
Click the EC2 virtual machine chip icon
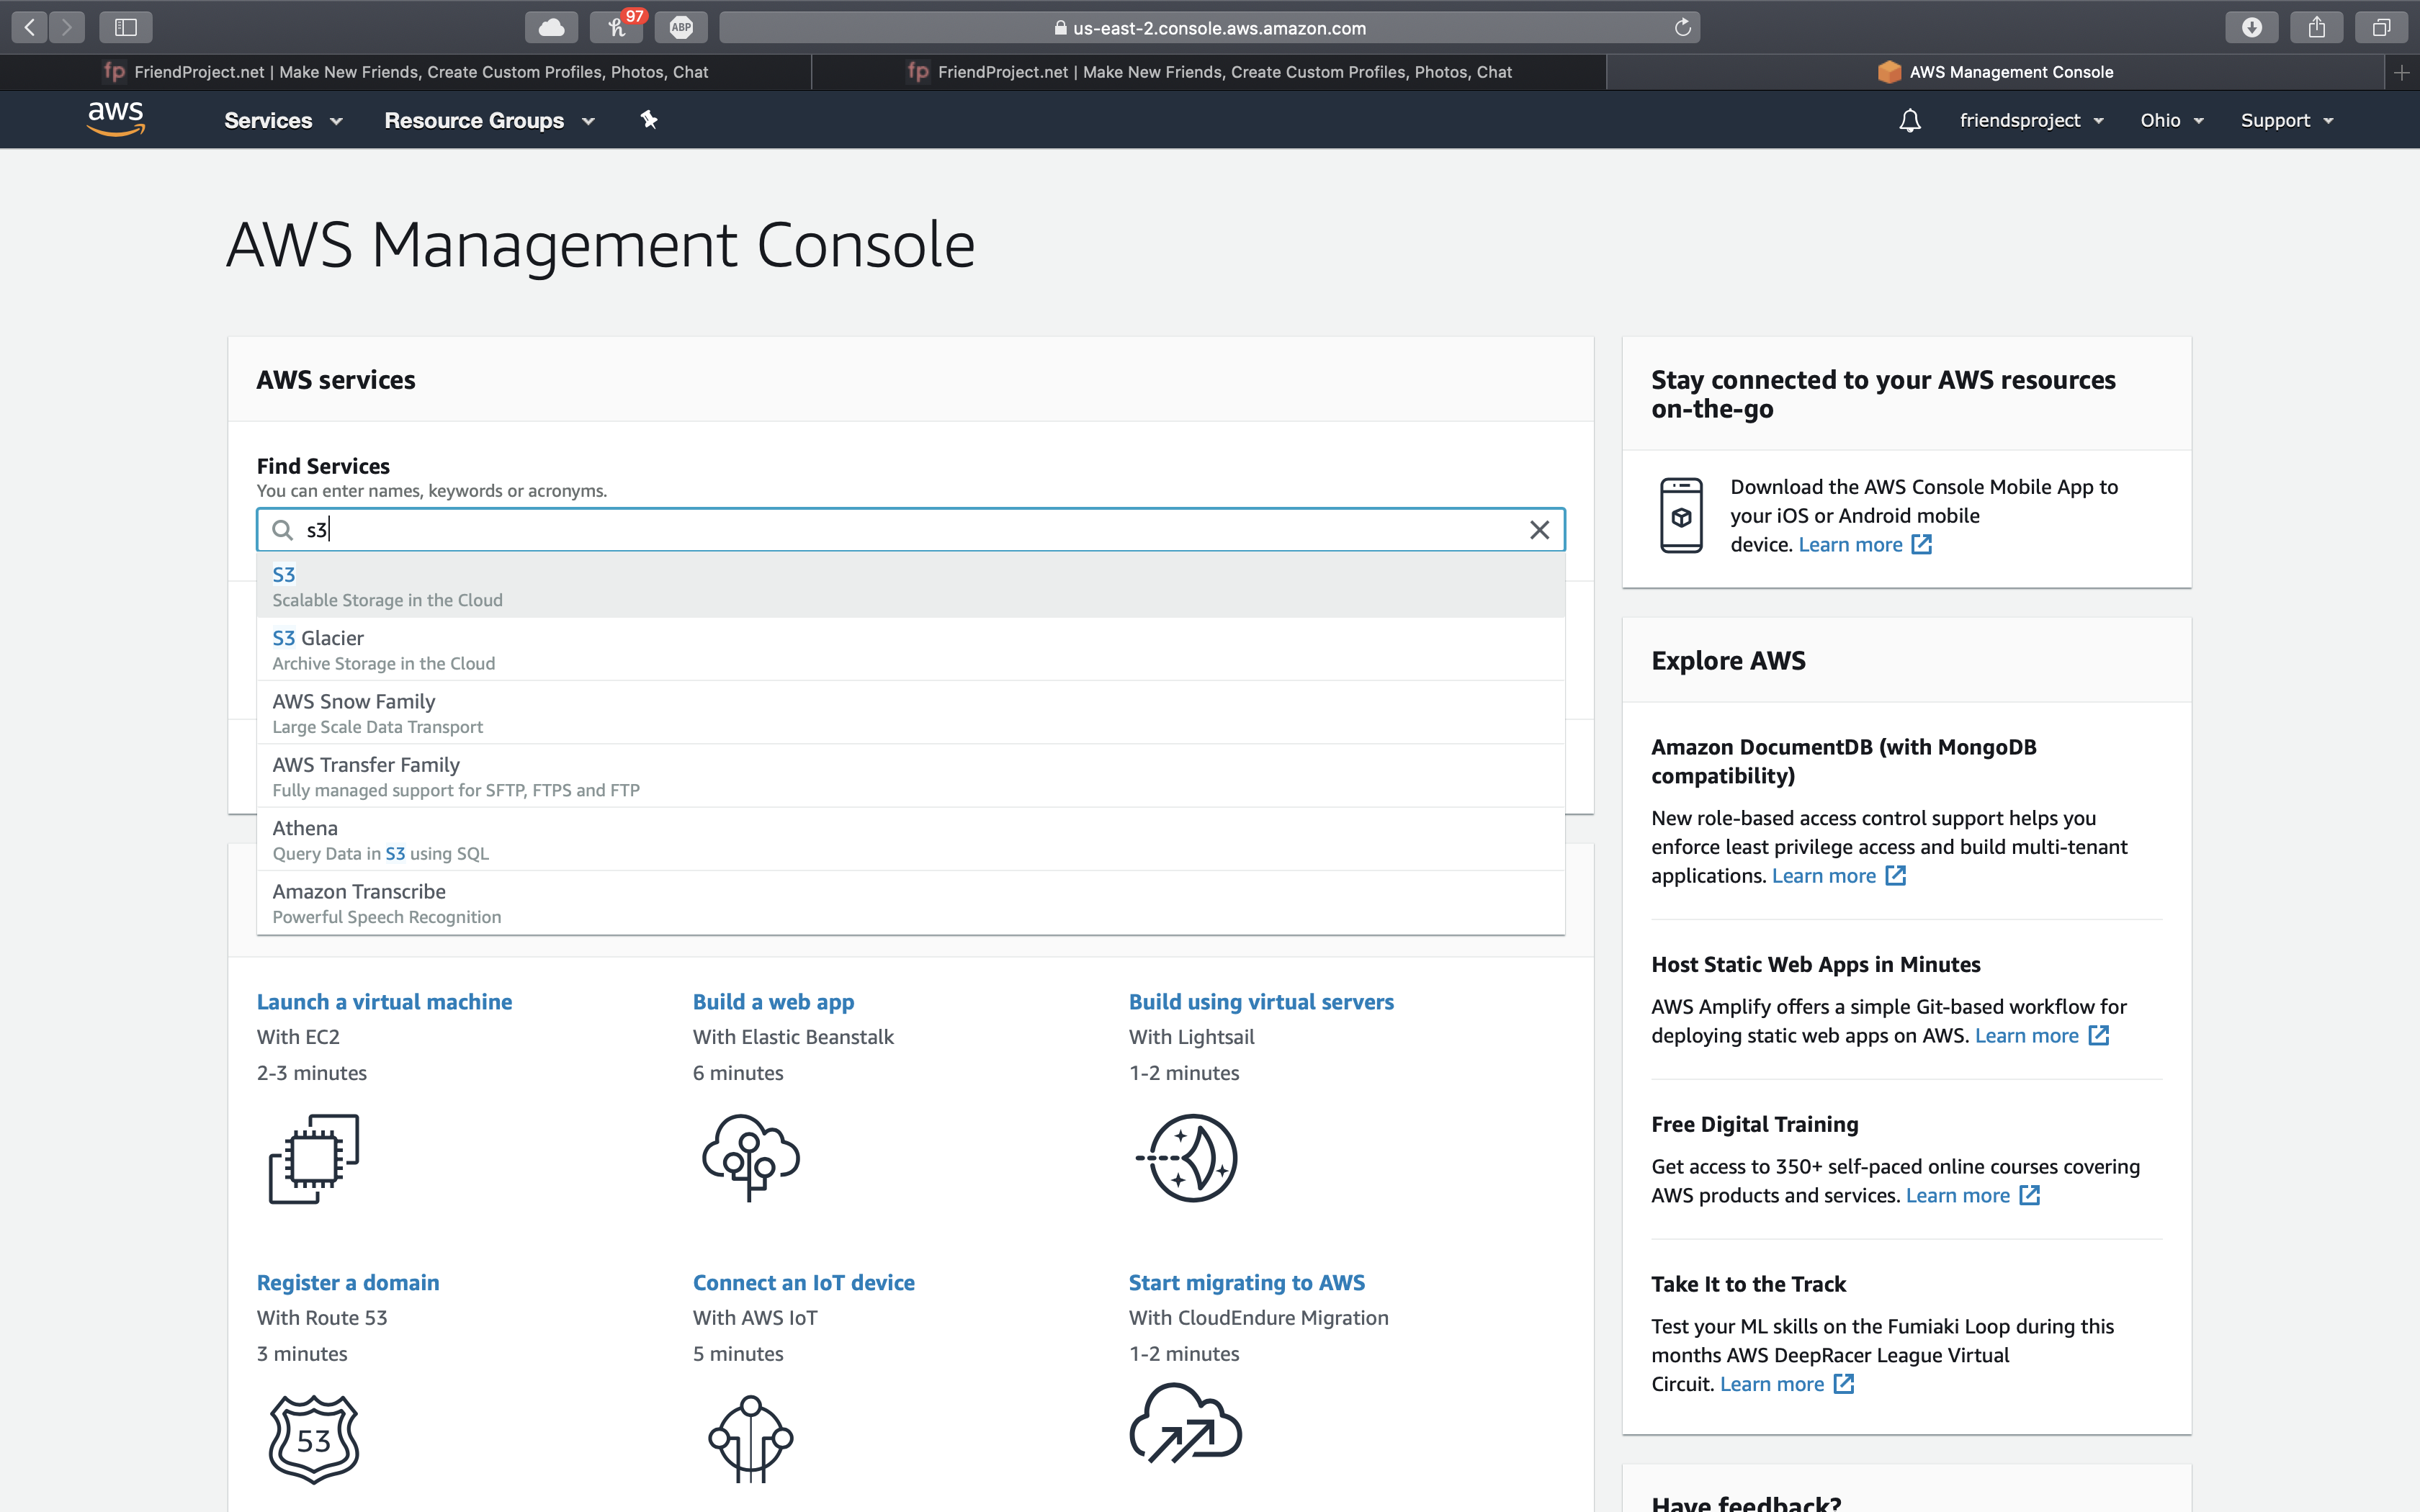coord(314,1158)
